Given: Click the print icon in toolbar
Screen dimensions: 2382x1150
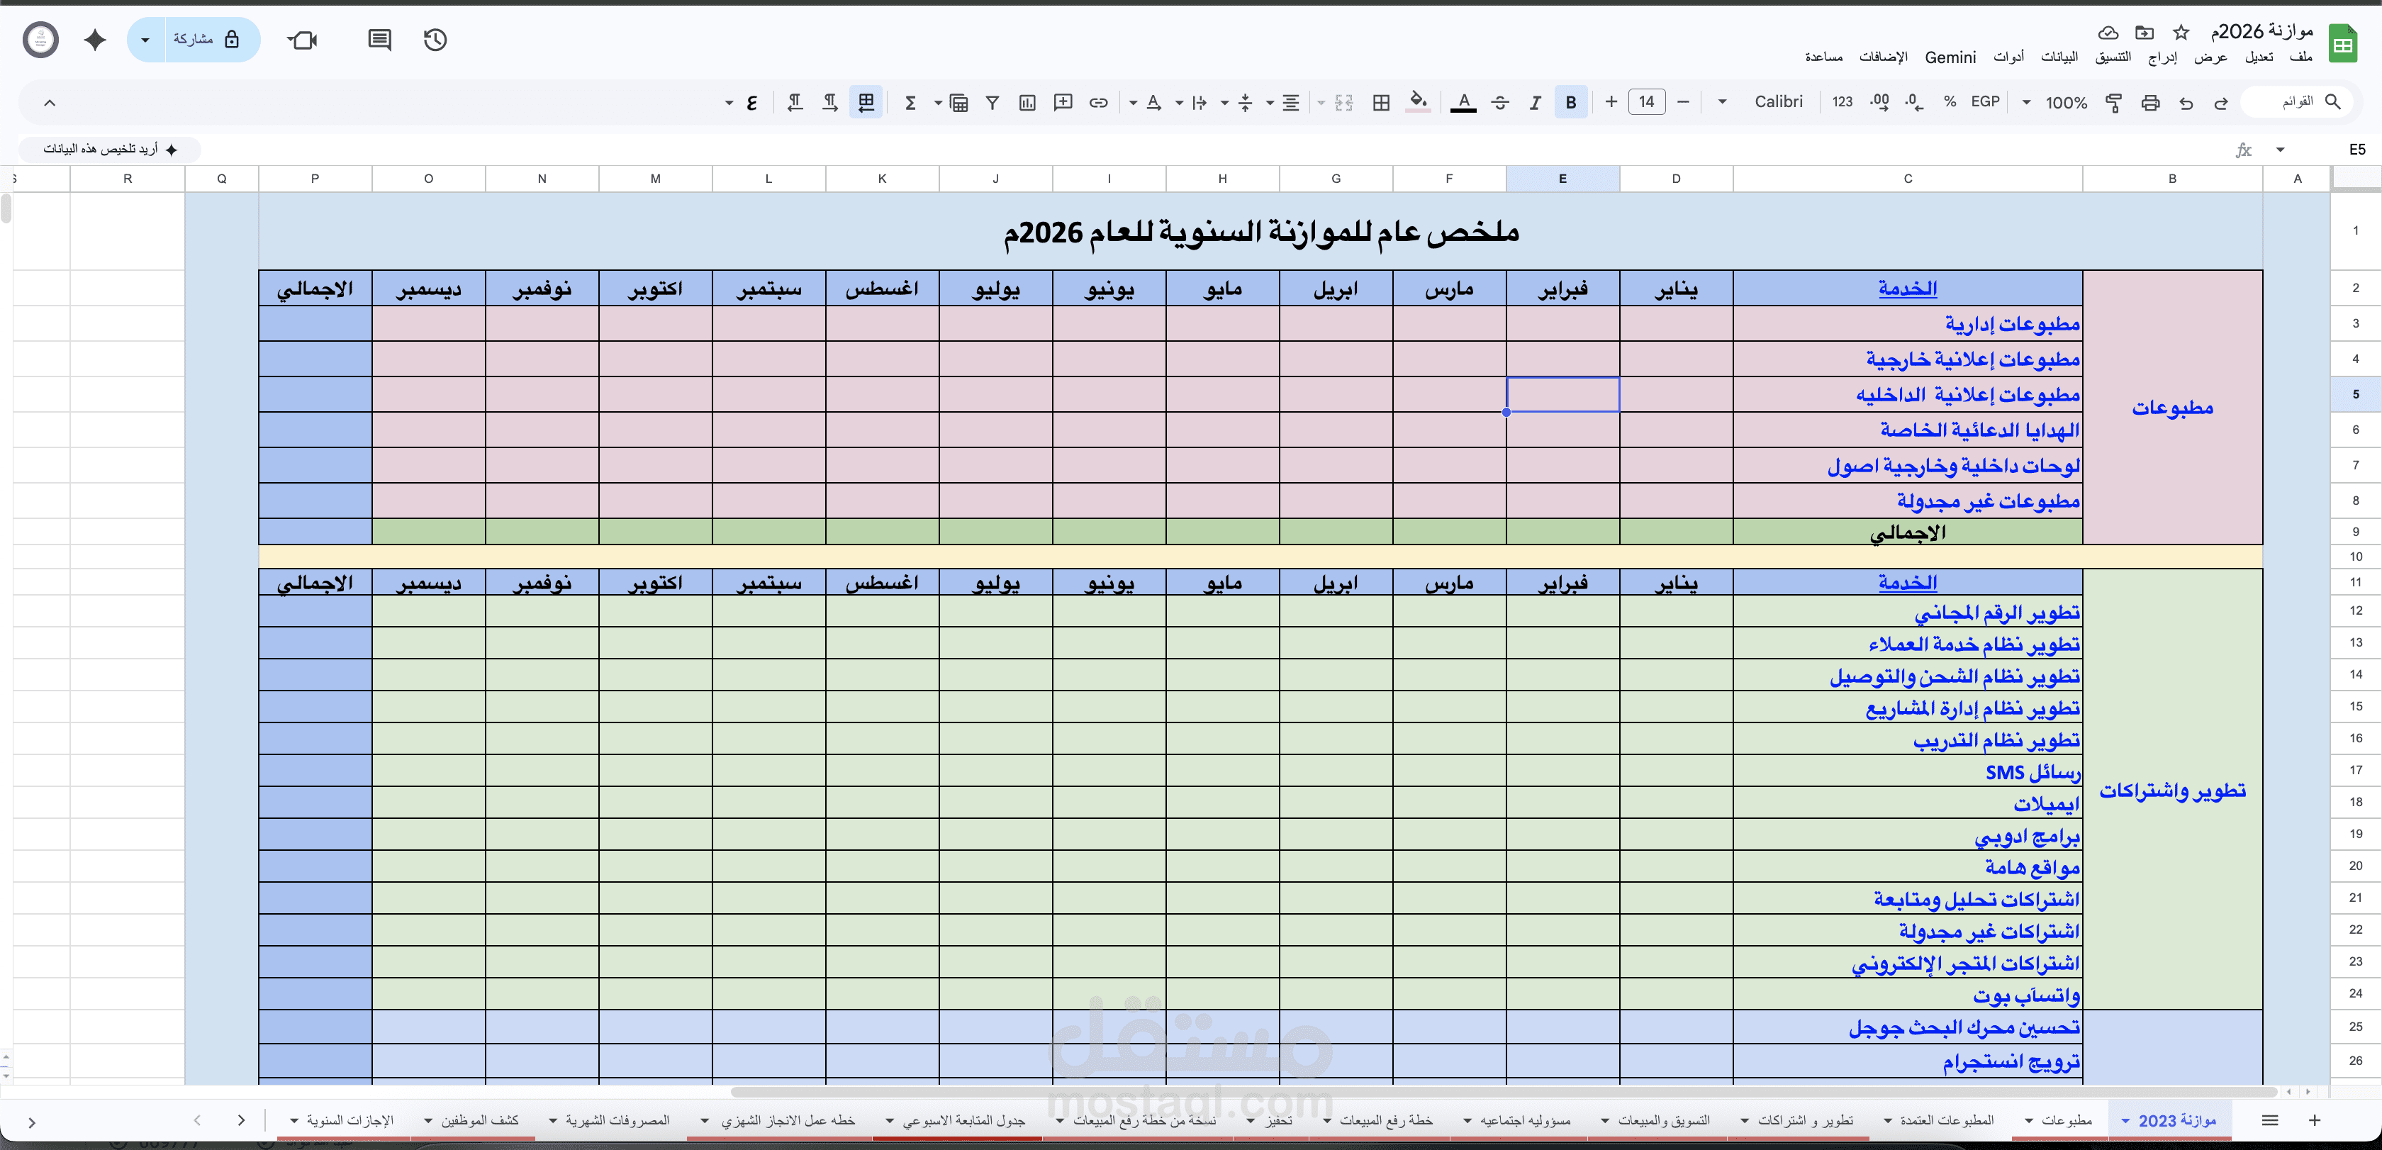Looking at the screenshot, I should 2150,103.
